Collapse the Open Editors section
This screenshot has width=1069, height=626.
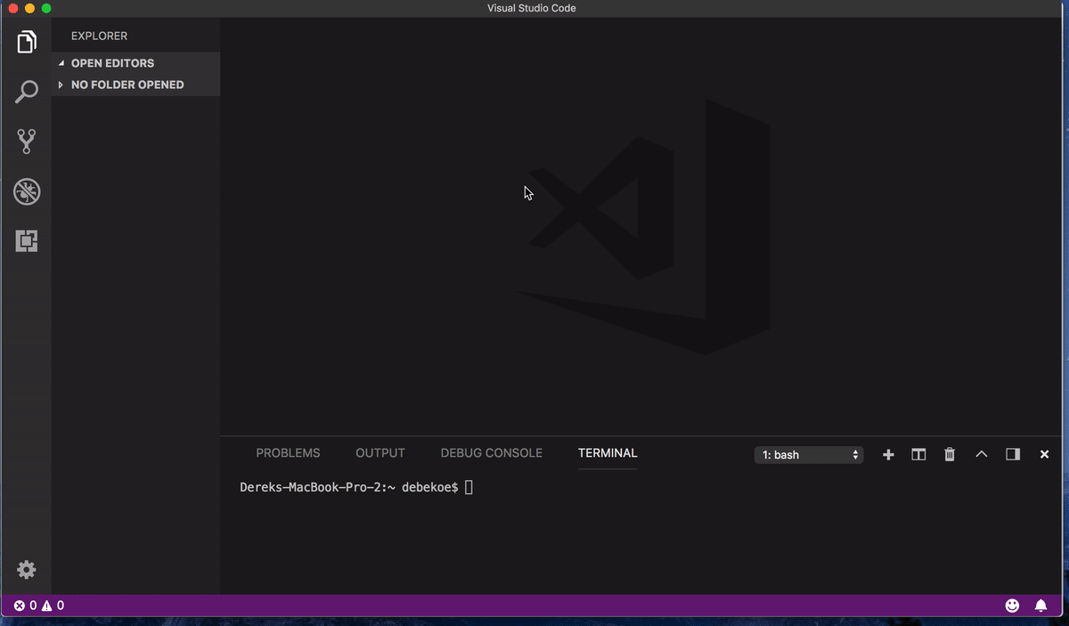[135, 63]
